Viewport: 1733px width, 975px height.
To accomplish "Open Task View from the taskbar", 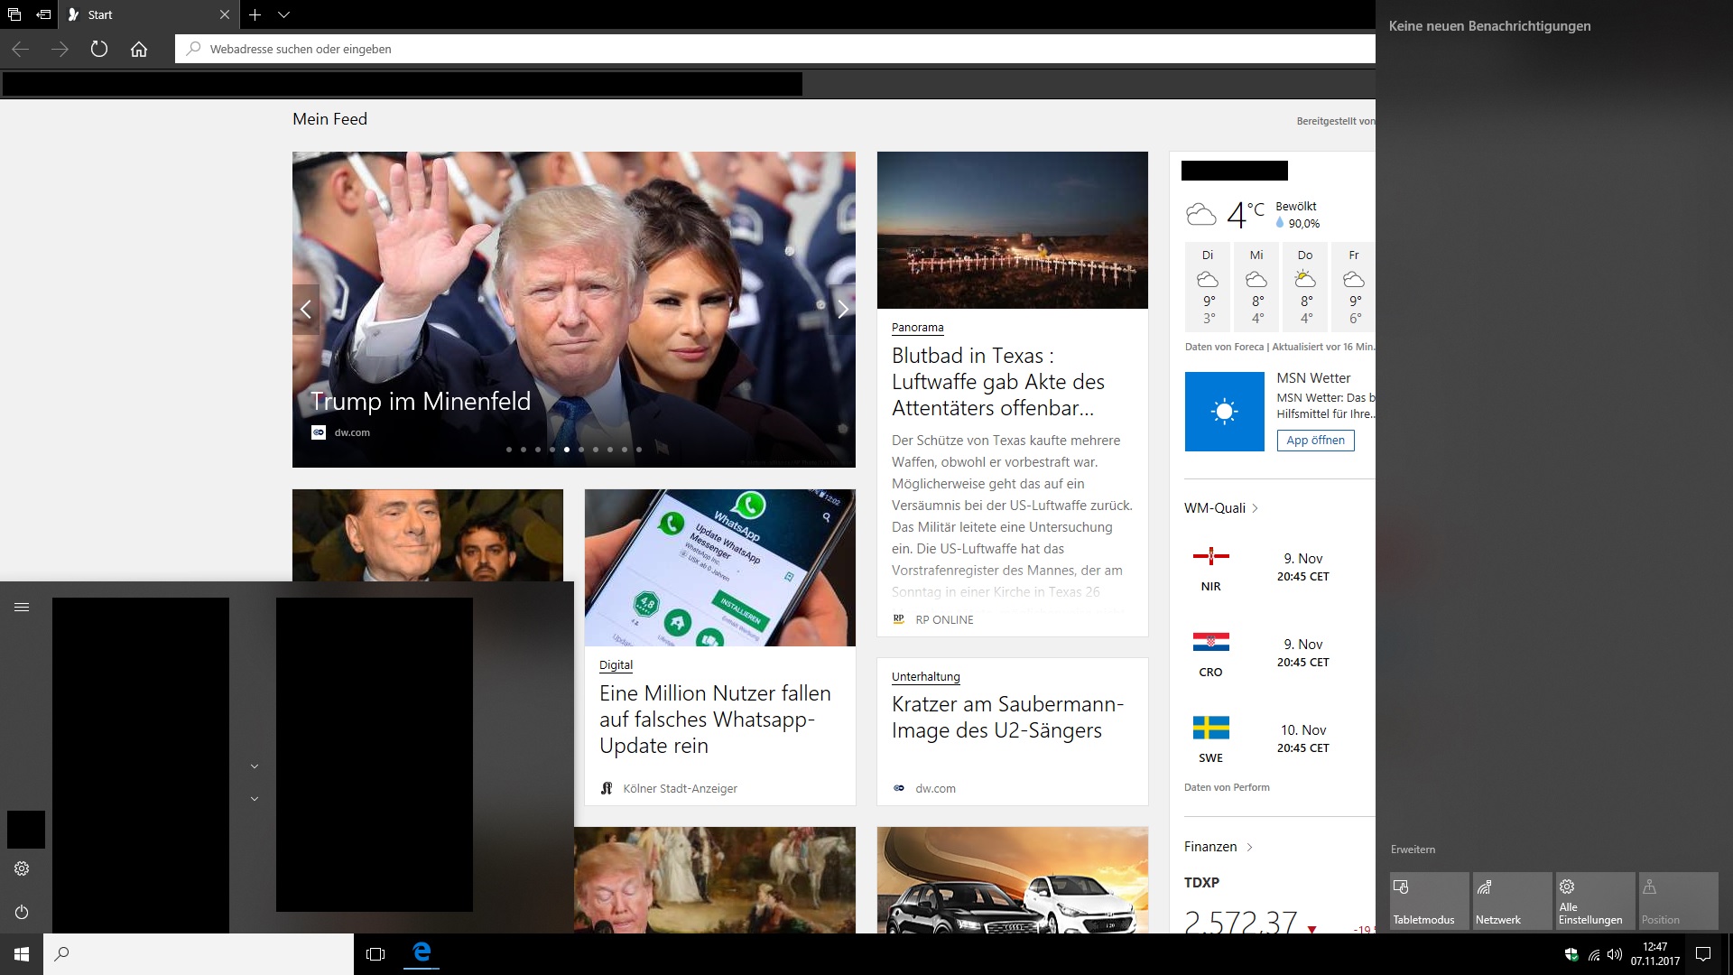I will coord(375,953).
